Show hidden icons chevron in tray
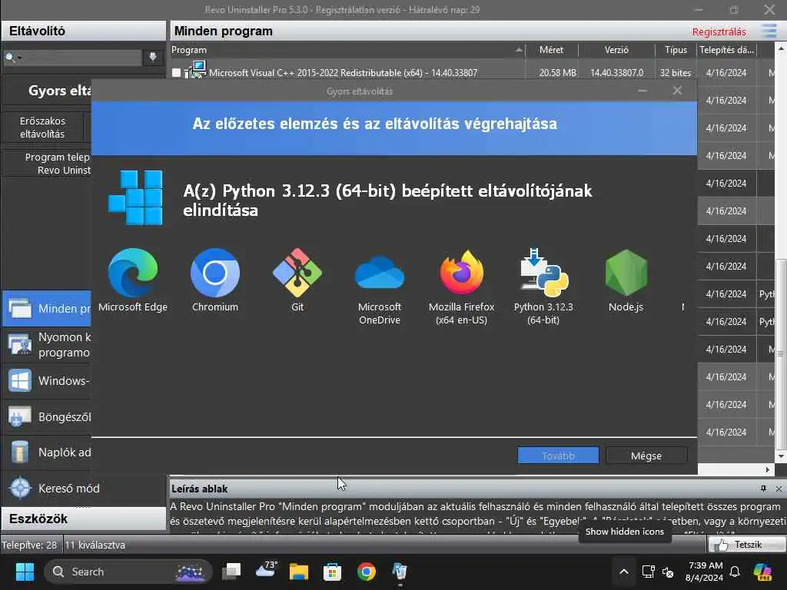 [x=624, y=572]
